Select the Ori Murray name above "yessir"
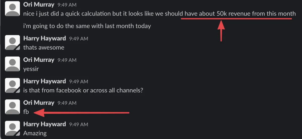The image size is (302, 139). pos(39,60)
